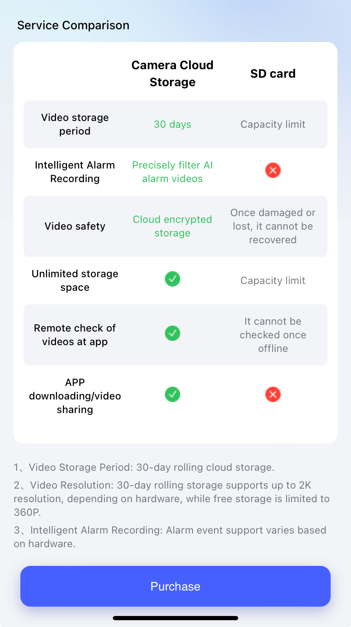
Task: Tap the Remote check of videos at app label
Action: click(x=75, y=335)
